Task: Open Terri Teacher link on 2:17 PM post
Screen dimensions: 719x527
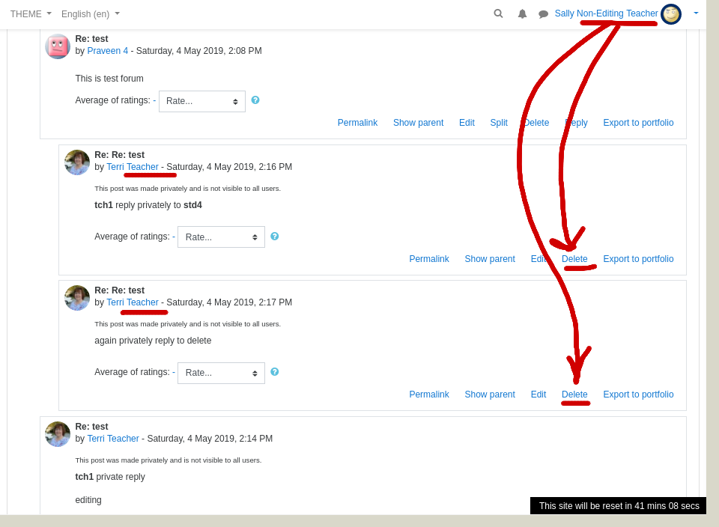Action: [x=133, y=302]
